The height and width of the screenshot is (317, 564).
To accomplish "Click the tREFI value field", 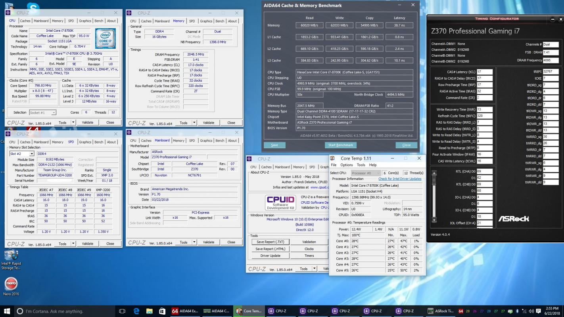I will (x=550, y=71).
